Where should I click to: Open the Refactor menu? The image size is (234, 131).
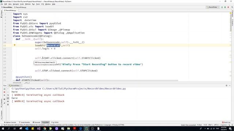(x=28, y=4)
